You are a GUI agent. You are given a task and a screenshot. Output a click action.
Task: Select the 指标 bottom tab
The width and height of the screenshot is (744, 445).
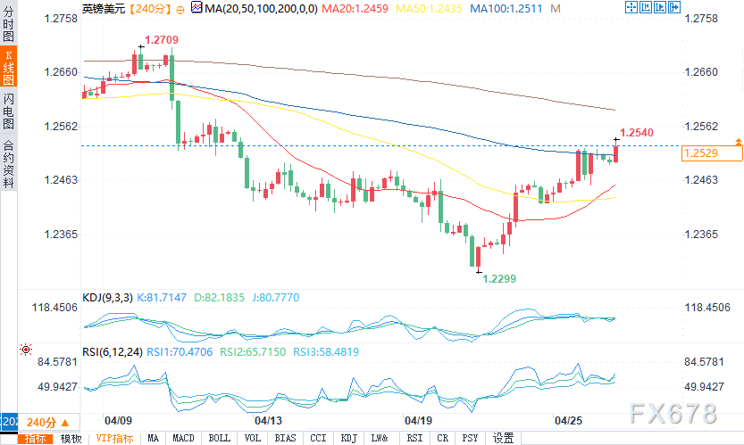click(x=36, y=439)
